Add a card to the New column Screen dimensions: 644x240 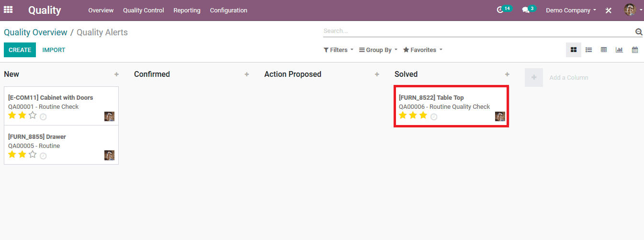click(x=116, y=74)
